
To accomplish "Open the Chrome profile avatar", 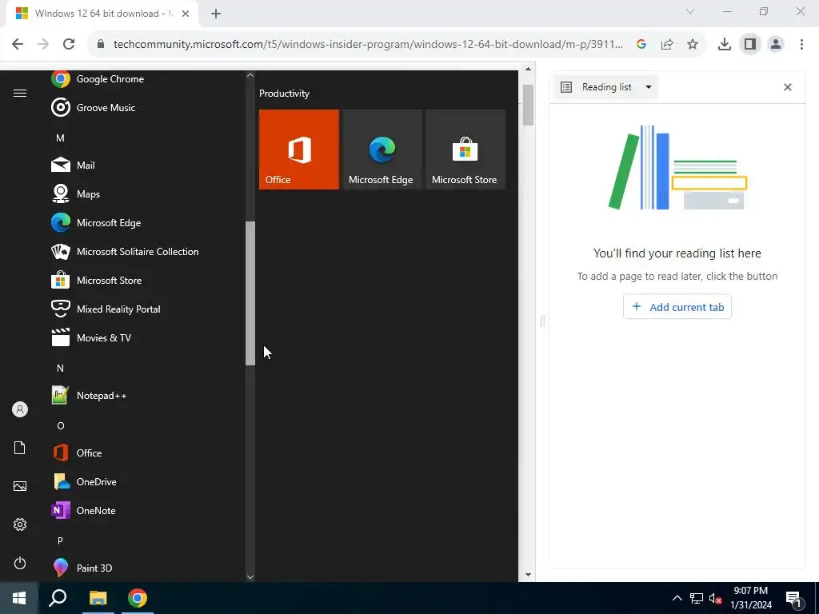I will pos(776,45).
